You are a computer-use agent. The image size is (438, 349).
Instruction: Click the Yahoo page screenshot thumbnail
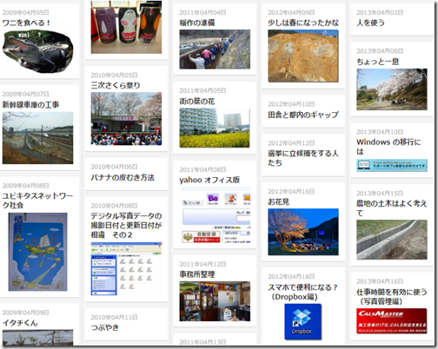click(x=216, y=215)
